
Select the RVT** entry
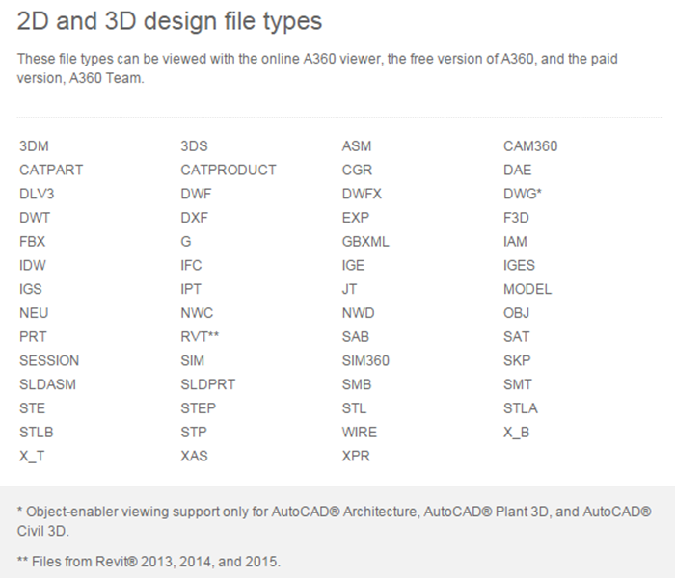click(200, 337)
